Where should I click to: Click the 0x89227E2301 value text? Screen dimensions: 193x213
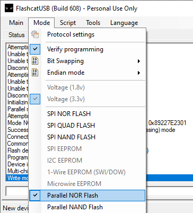167,123
